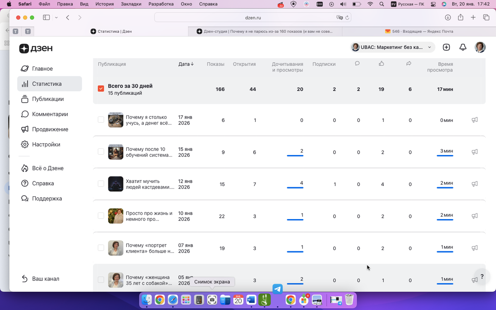Open Telegram from the Dock
The image size is (496, 310).
coord(277,289)
